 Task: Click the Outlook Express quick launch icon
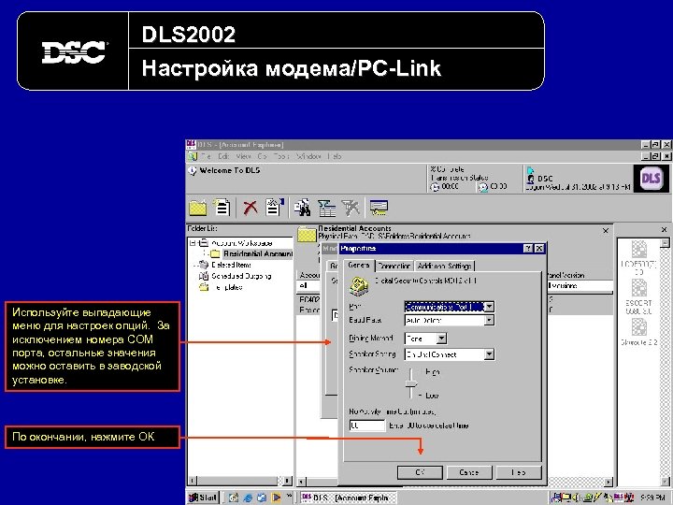pos(262,498)
